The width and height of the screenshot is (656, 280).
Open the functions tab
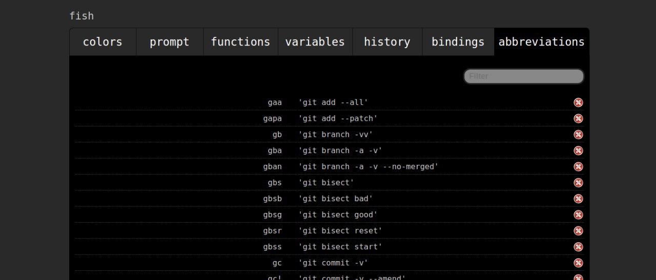click(241, 42)
